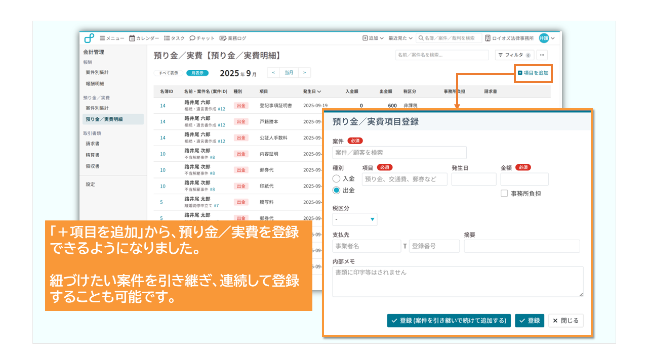
Task: Select the 出金 radio button
Action: 336,191
